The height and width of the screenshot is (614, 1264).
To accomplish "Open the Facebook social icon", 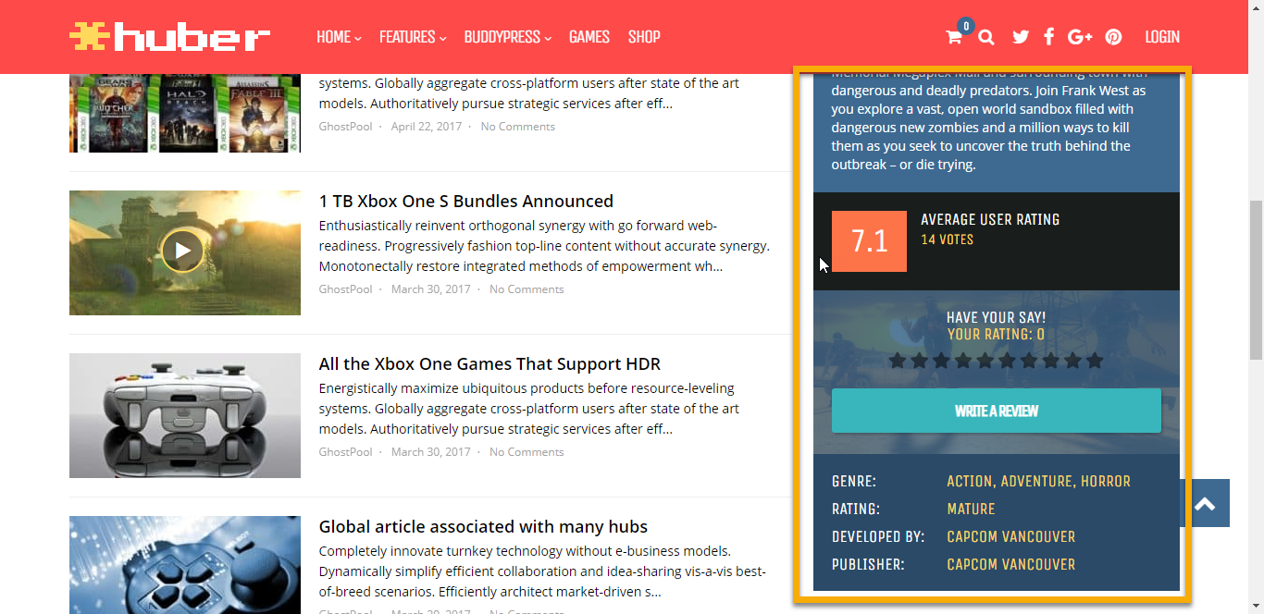I will [x=1048, y=37].
